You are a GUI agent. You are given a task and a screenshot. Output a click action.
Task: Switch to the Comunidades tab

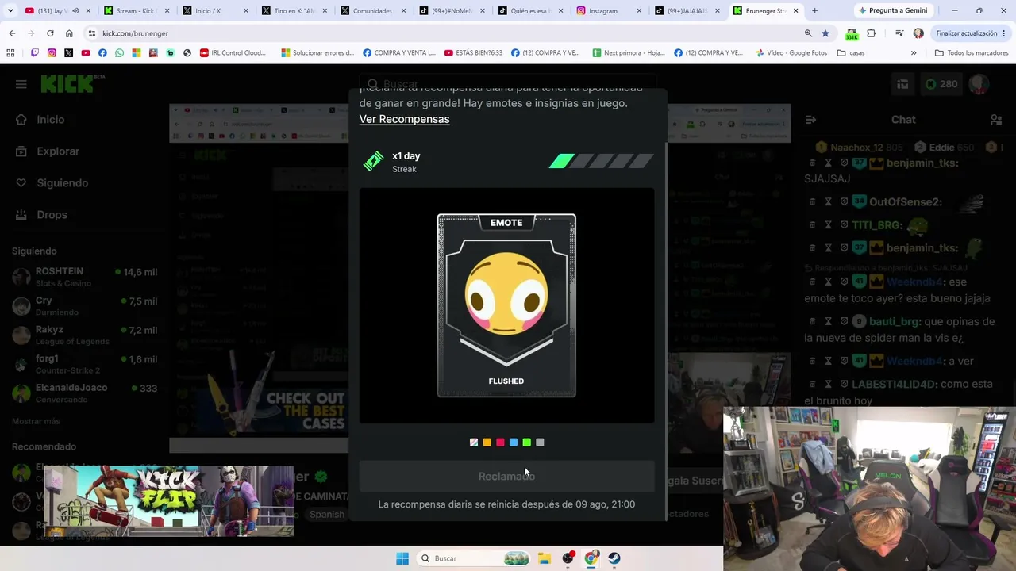tap(372, 11)
